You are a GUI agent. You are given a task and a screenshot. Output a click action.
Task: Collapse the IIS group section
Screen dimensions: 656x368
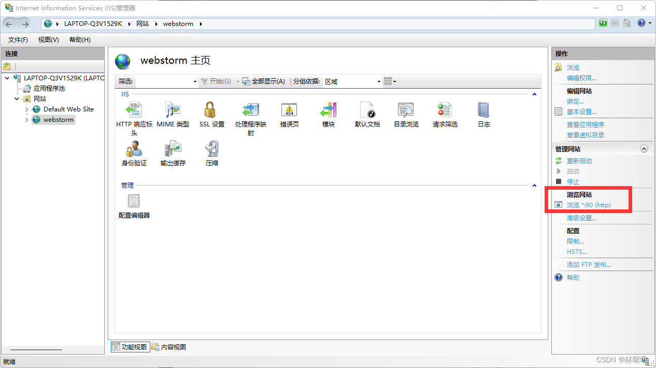534,94
